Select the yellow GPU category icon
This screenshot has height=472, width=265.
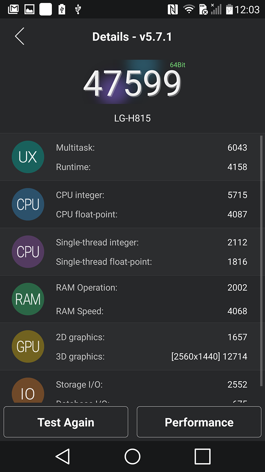28,347
